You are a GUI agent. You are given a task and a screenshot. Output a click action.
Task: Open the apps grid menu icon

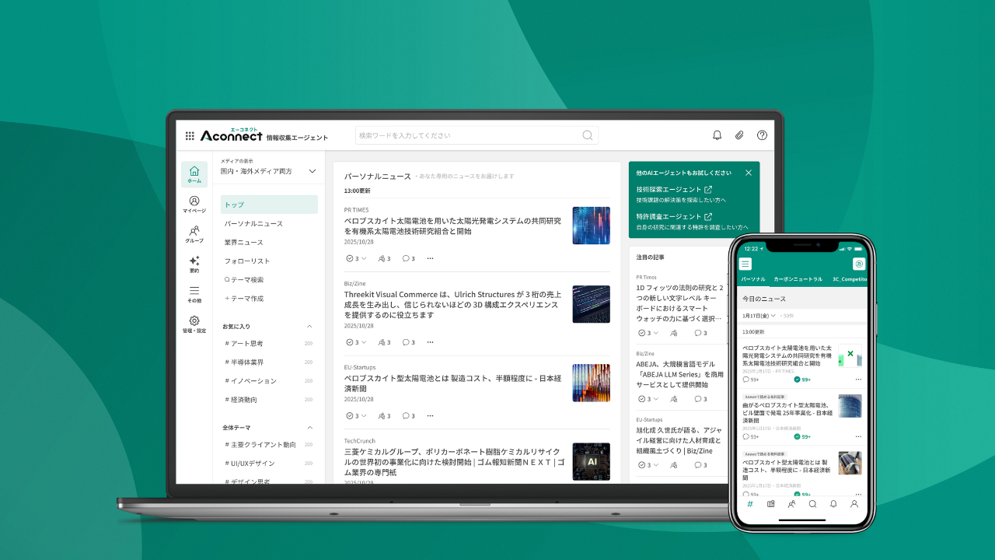tap(190, 135)
